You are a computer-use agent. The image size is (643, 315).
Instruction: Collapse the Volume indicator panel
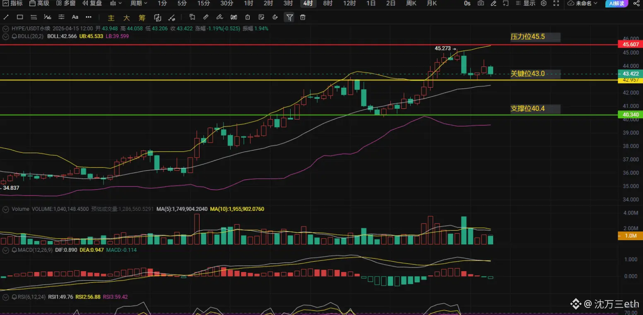(5, 210)
